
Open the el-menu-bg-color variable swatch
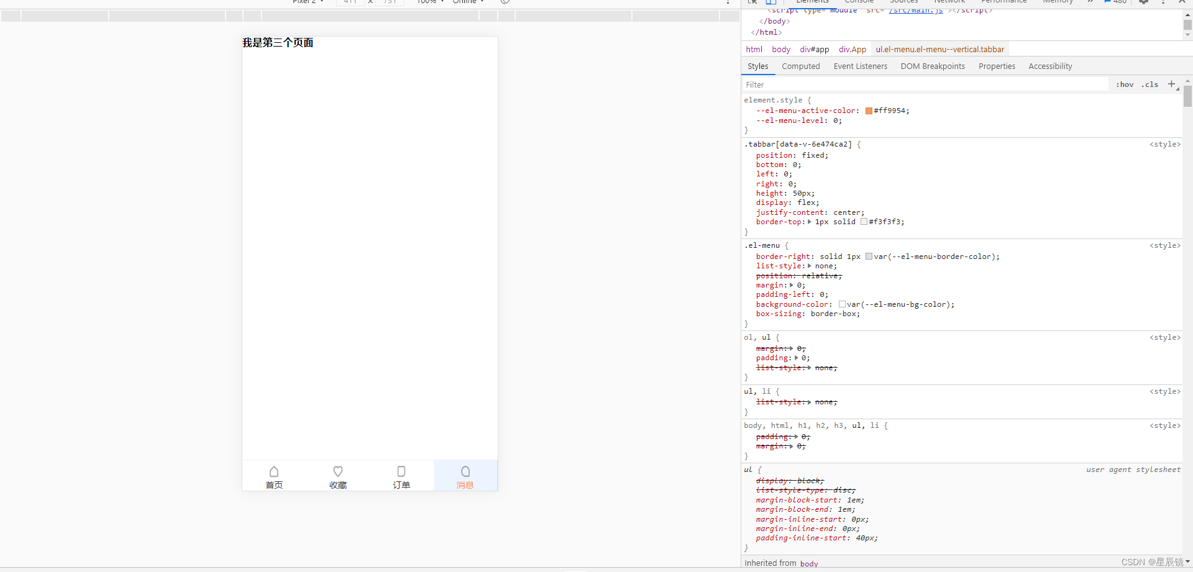click(x=842, y=304)
